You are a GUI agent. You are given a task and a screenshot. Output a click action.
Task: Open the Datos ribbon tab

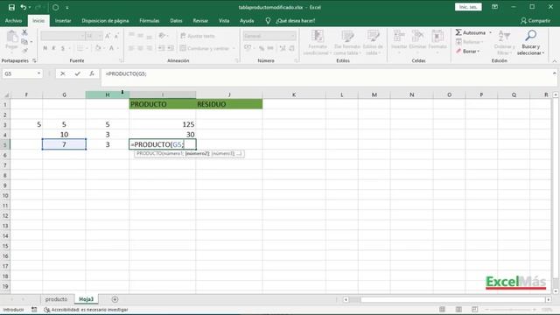click(x=176, y=21)
